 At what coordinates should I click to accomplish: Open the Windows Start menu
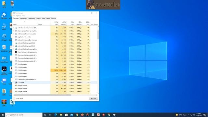click(x=3, y=115)
